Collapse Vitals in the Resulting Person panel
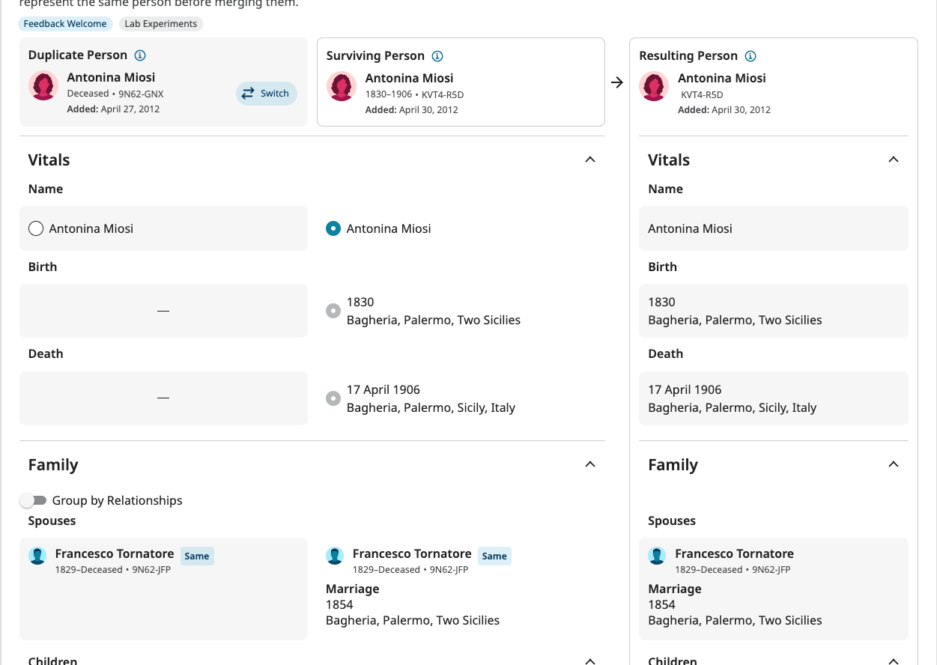937x665 pixels. point(893,160)
